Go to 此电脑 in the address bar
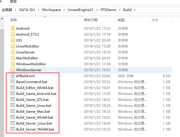This screenshot has height=137, width=180. tap(7, 10)
